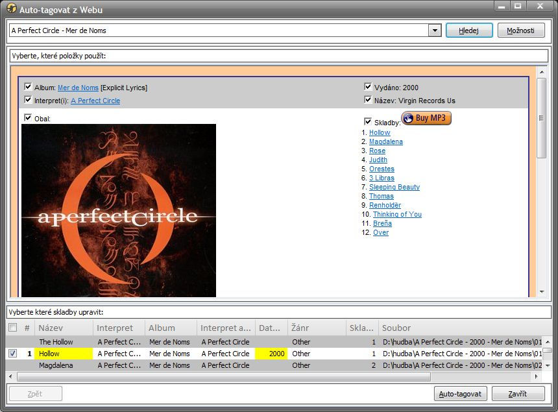Open the search query dropdown arrow
Screen dimensions: 558x412
point(435,30)
